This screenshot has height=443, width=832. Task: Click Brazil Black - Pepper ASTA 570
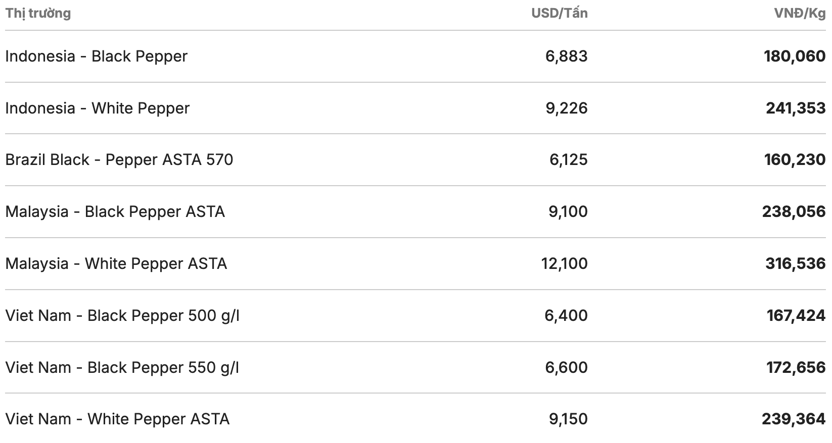coord(119,159)
